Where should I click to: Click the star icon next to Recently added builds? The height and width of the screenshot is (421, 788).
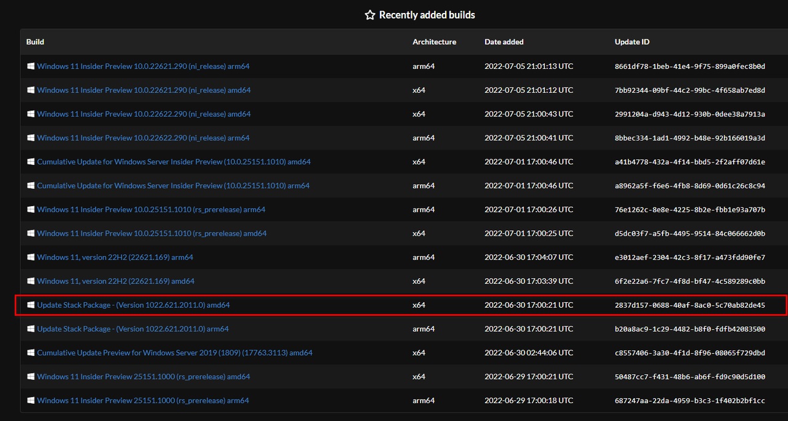[369, 15]
